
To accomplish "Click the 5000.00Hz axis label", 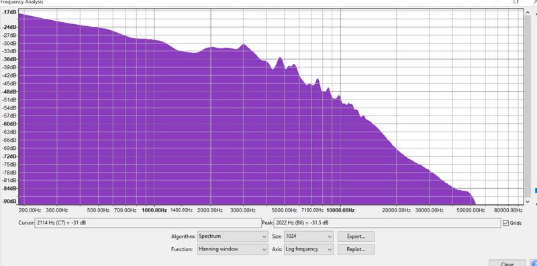I will (284, 210).
